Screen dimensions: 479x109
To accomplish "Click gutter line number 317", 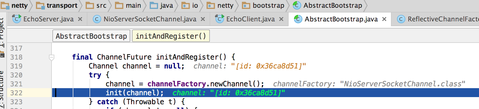I will (x=16, y=48).
